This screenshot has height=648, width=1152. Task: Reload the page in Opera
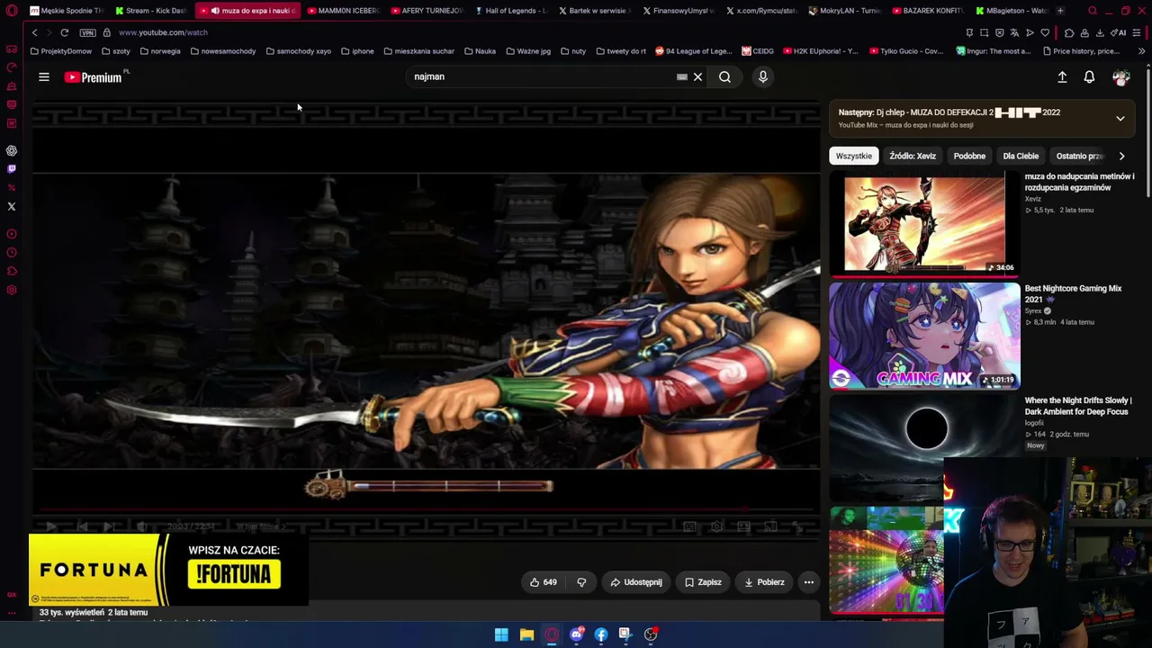[x=65, y=32]
